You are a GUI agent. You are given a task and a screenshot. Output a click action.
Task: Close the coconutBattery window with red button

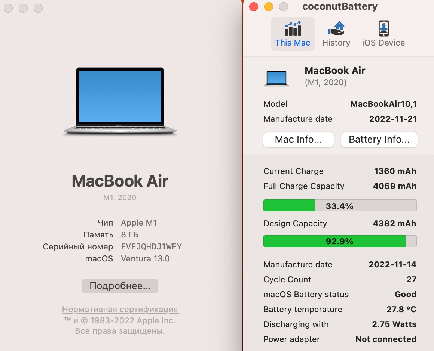click(254, 7)
